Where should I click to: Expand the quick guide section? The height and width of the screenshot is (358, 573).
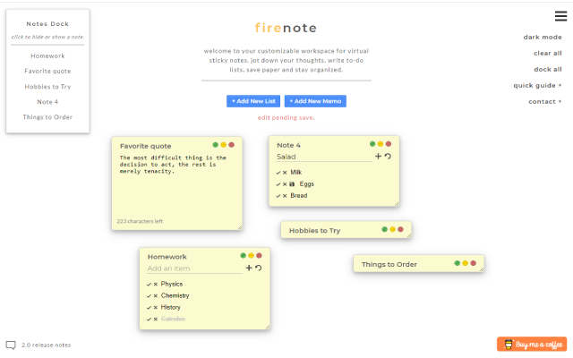537,86
